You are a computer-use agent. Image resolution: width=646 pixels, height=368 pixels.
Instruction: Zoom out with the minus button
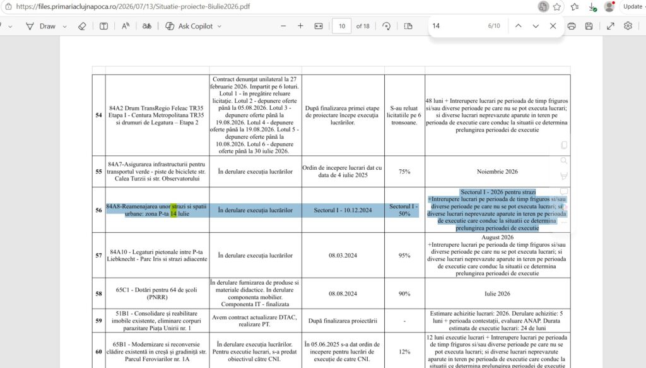click(283, 26)
